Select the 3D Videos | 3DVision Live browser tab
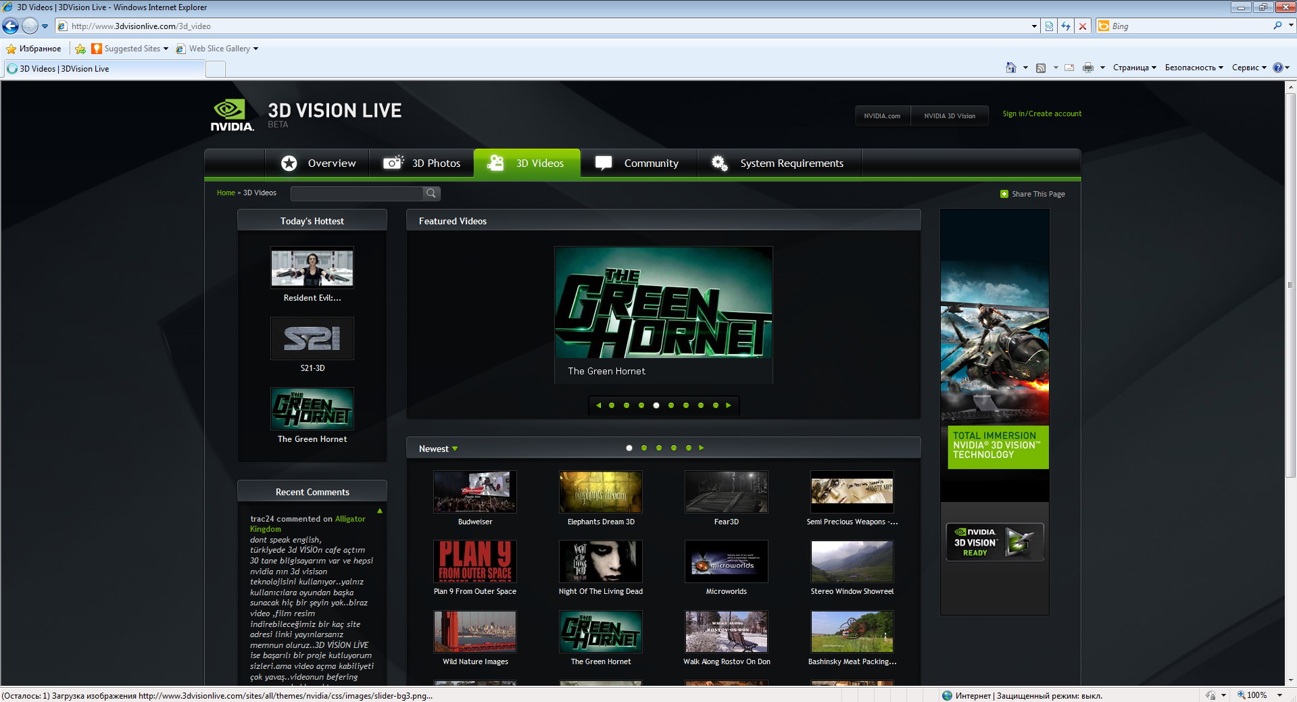Viewport: 1297px width, 702px height. pos(104,69)
